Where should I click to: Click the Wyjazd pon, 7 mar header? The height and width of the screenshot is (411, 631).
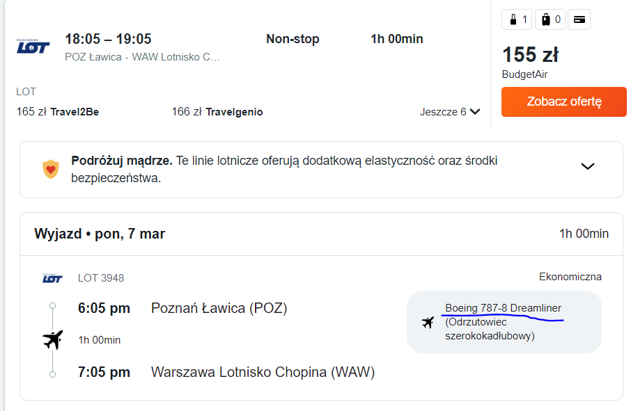pos(100,234)
